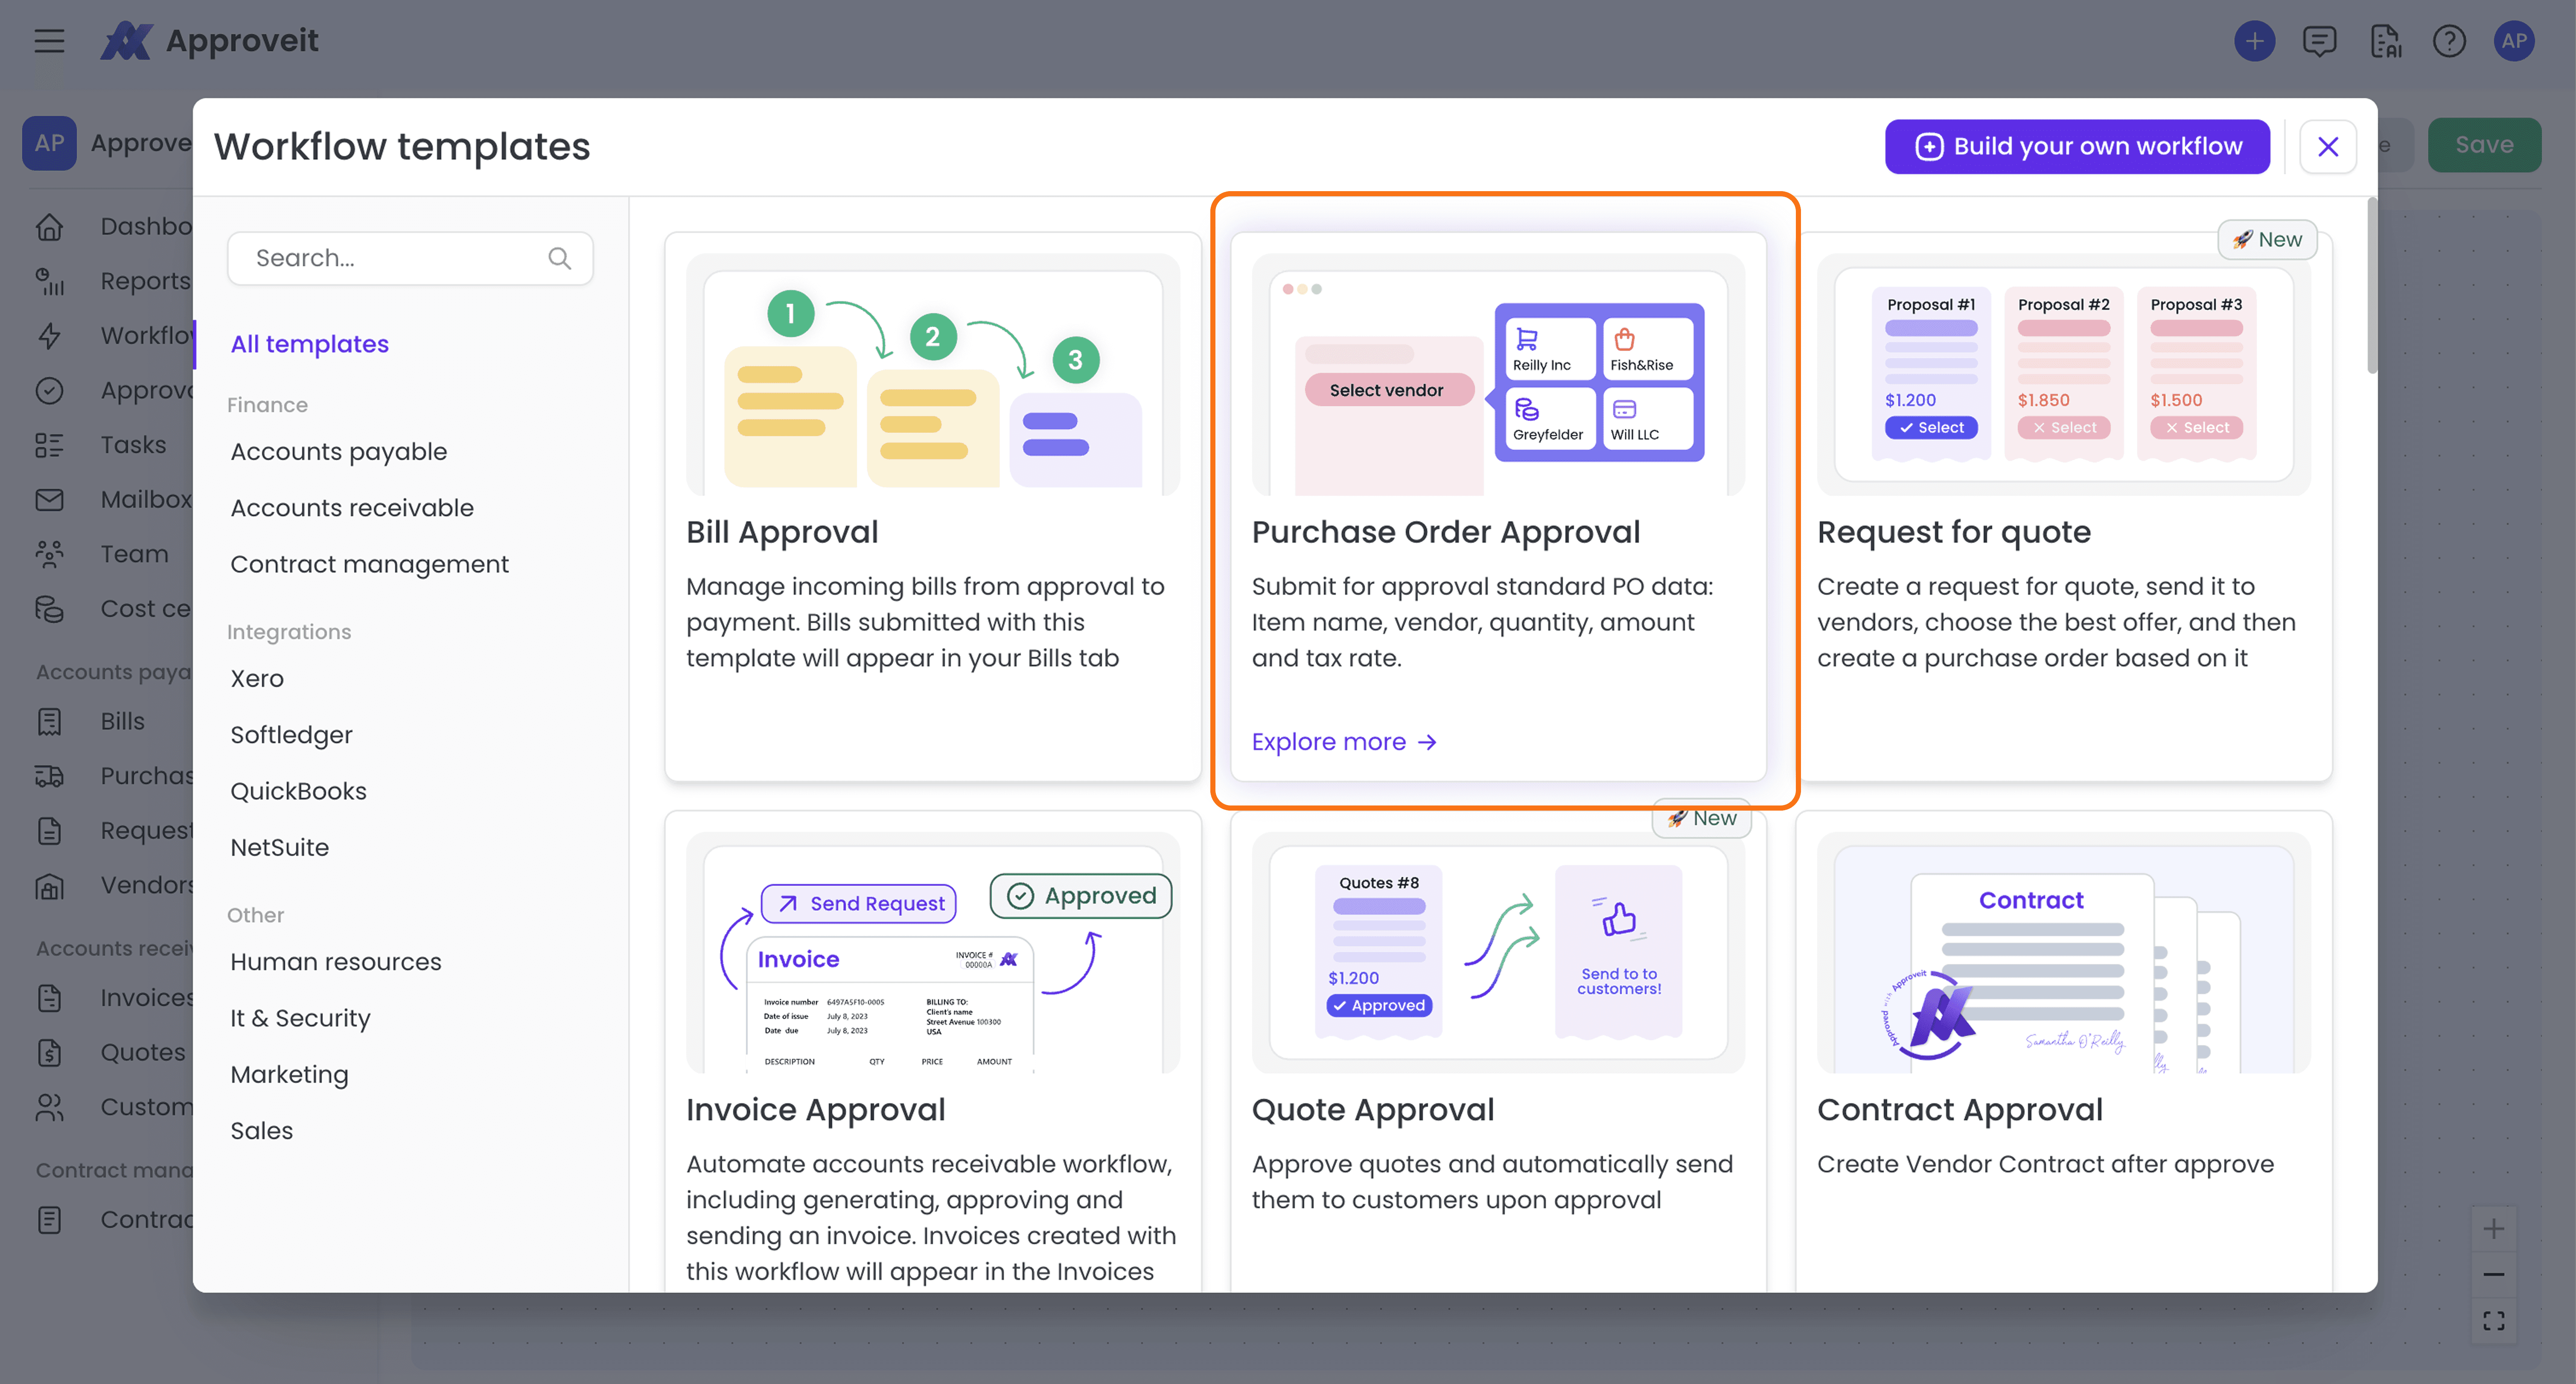2576x1384 pixels.
Task: Click the Team people icon
Action: click(49, 554)
